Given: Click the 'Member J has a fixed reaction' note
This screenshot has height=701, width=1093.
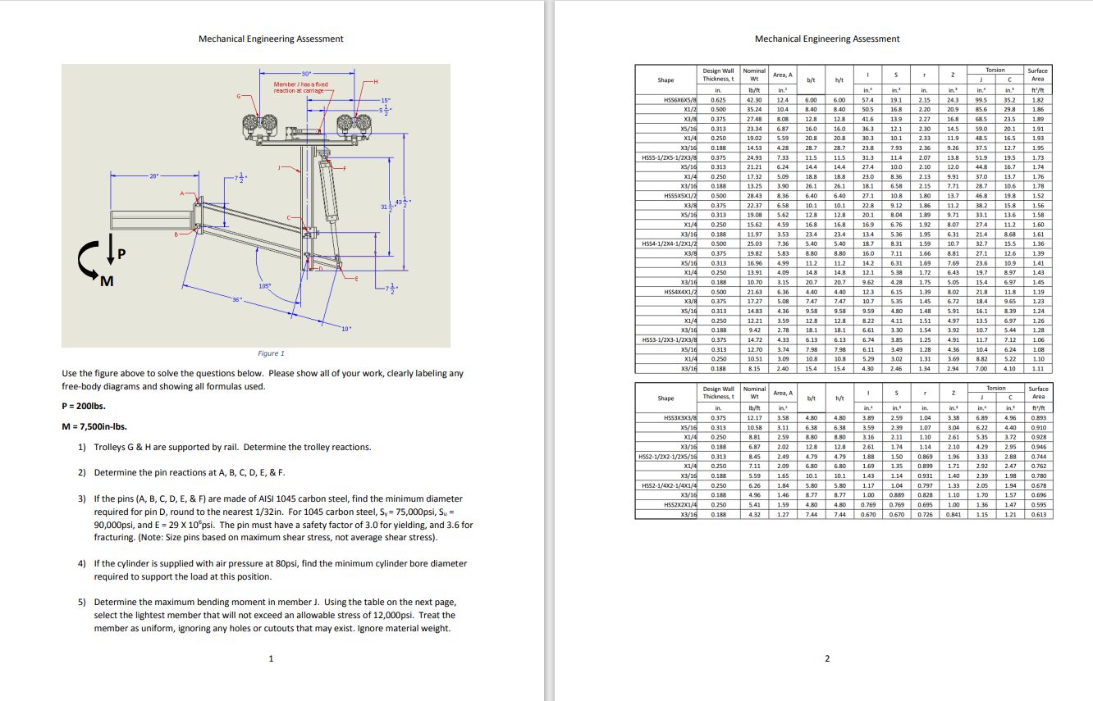Looking at the screenshot, I should (x=300, y=88).
